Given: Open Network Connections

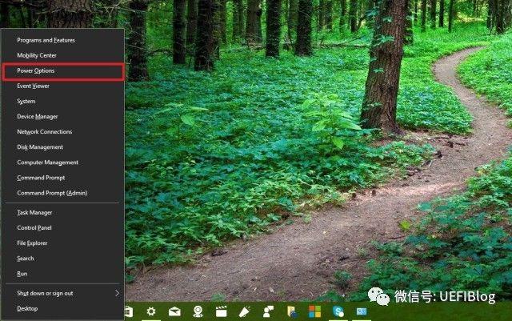Looking at the screenshot, I should click(62, 132).
